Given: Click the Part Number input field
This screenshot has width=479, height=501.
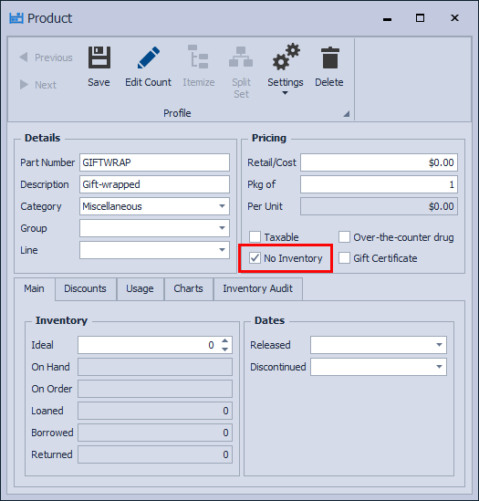Looking at the screenshot, I should [x=154, y=162].
